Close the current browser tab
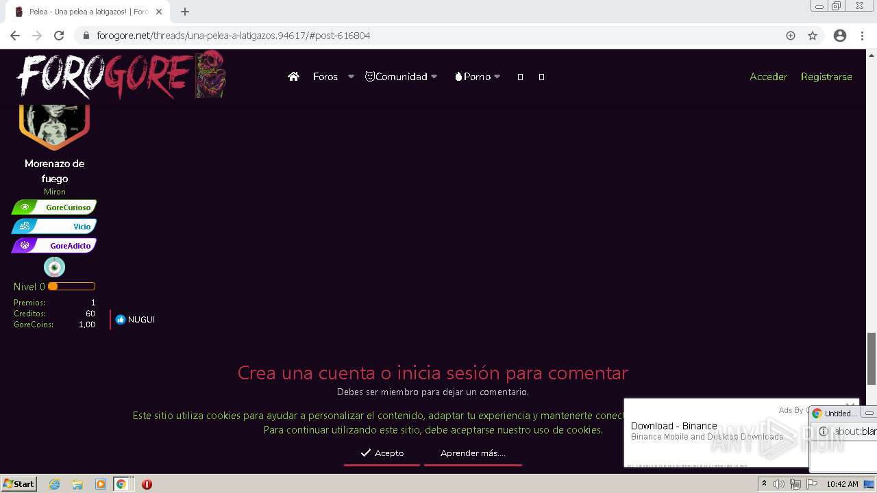Screen dimensions: 877x493 point(159,12)
